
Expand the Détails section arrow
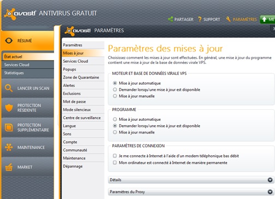270,180
